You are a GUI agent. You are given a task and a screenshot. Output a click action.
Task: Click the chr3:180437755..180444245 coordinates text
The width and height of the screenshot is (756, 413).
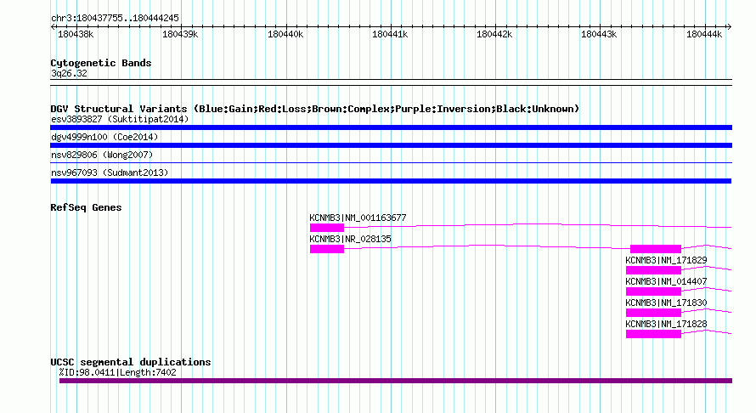point(115,18)
